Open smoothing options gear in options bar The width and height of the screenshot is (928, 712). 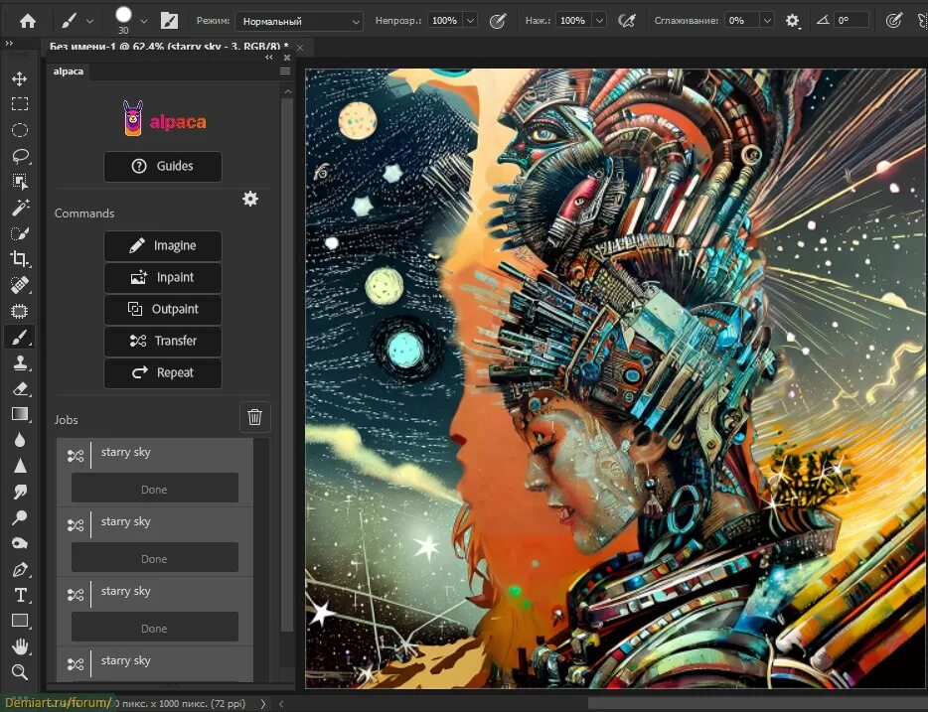tap(793, 21)
